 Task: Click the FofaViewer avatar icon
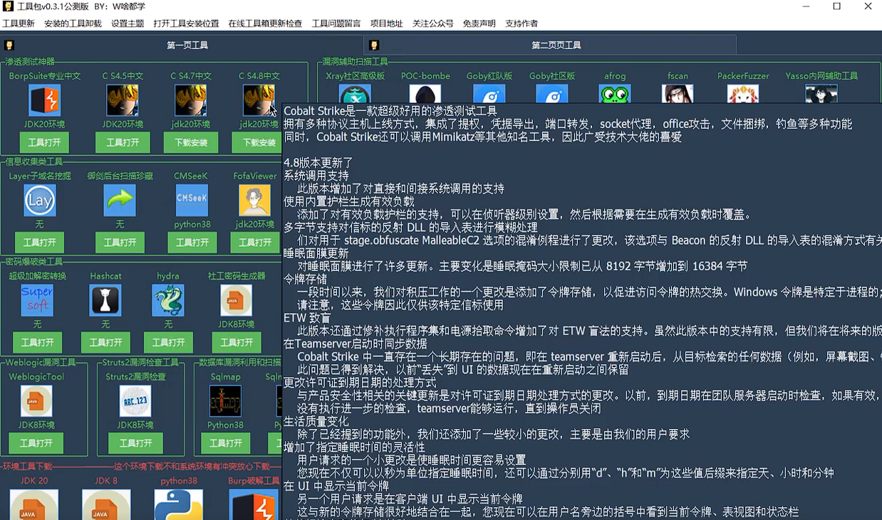tap(254, 201)
